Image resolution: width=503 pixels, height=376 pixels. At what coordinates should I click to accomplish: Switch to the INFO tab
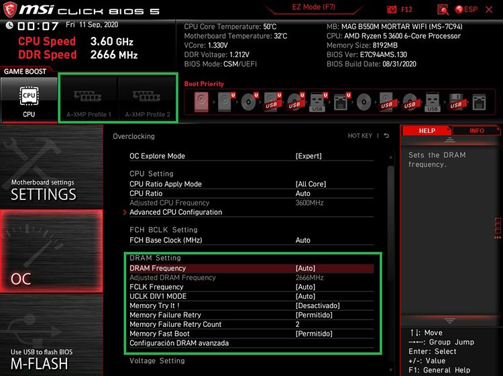point(477,130)
